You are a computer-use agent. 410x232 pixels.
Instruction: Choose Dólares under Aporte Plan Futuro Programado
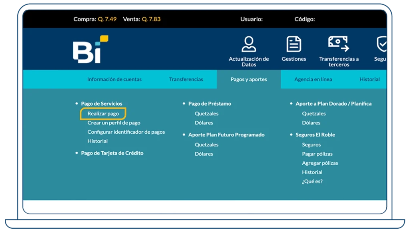(204, 154)
